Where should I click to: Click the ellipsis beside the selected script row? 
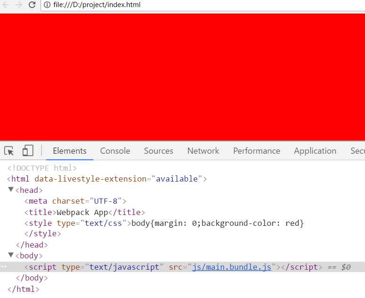(3, 267)
